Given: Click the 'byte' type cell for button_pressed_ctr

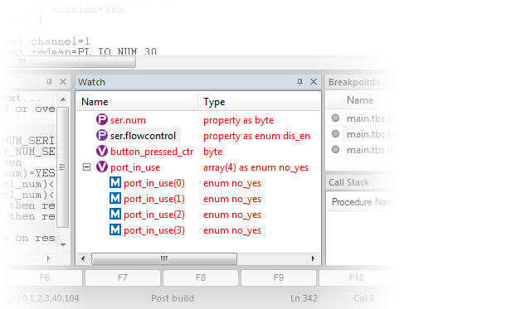Looking at the screenshot, I should click(212, 152).
